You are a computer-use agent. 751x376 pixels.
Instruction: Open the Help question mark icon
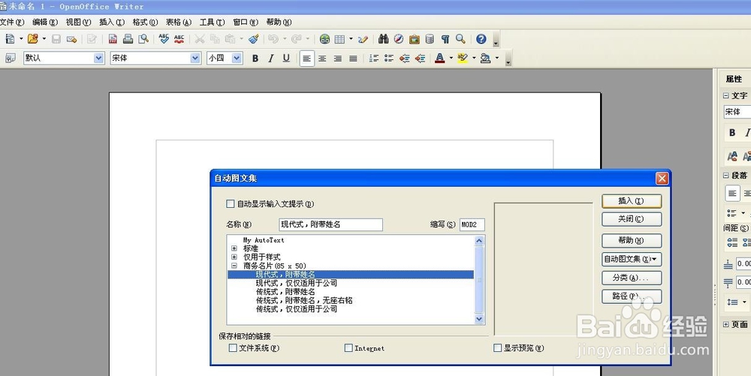481,39
